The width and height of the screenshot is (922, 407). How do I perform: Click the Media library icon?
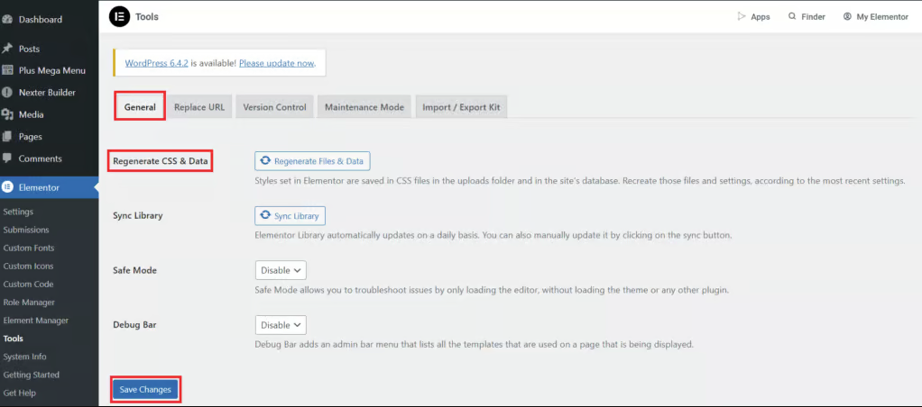8,114
